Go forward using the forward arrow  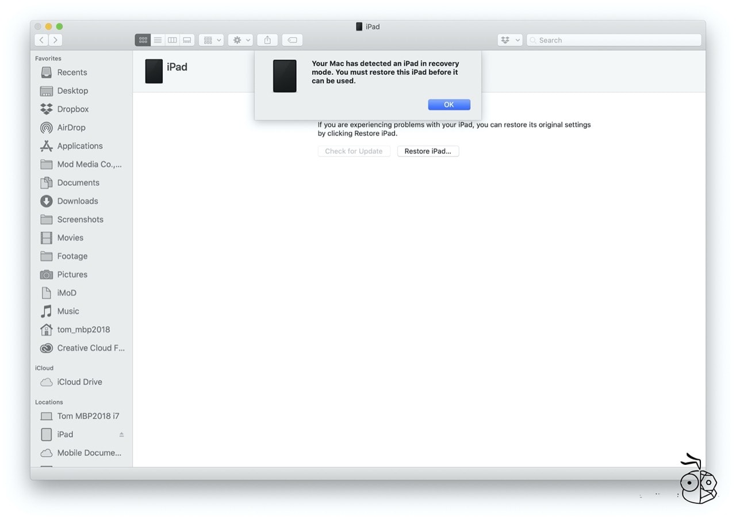(55, 40)
